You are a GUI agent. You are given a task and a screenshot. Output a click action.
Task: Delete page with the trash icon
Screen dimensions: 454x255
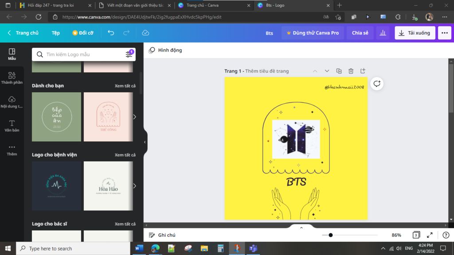[x=351, y=71]
